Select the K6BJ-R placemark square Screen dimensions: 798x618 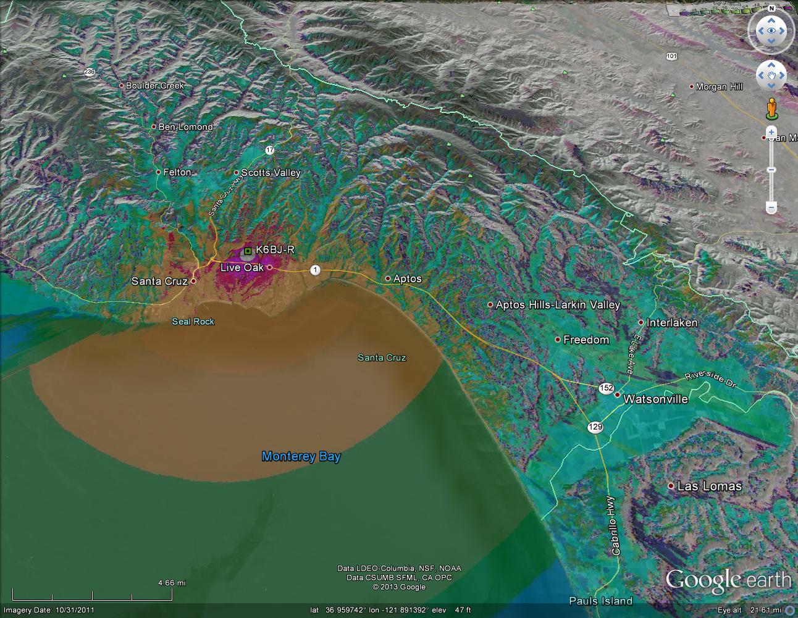[248, 251]
